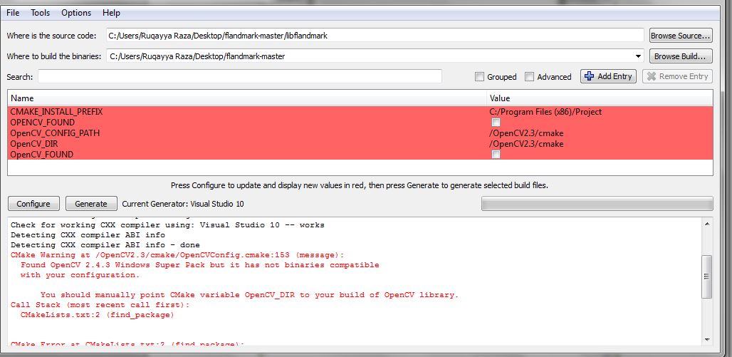Tick the last row OpenCV_FOUND checkbox

496,155
